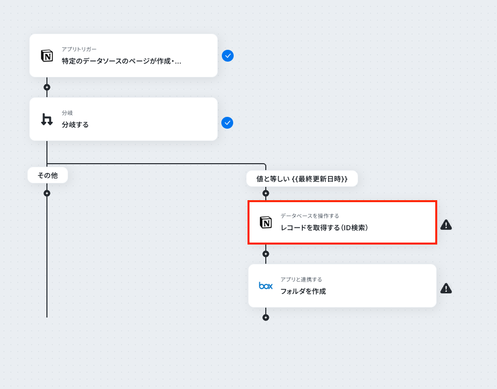Click the add-step node between Notion and Box steps
The width and height of the screenshot is (497, 389).
[x=266, y=254]
